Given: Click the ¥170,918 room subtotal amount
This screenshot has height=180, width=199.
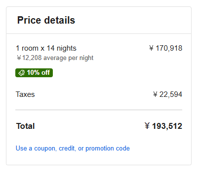Looking at the screenshot, I should pos(165,48).
